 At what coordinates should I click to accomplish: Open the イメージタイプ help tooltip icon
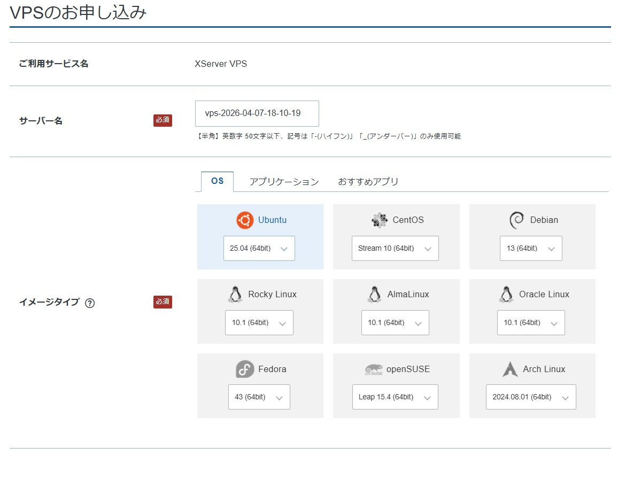click(x=90, y=303)
